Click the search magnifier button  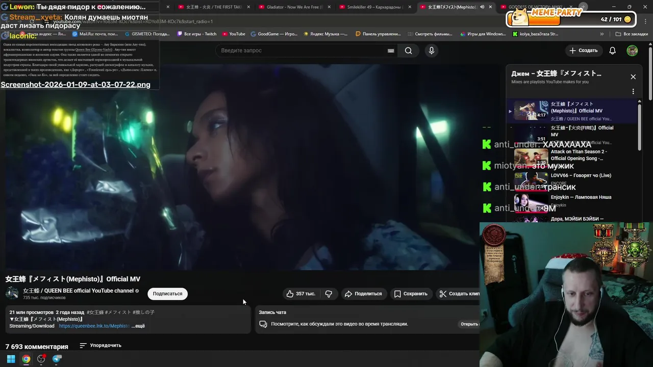(x=408, y=50)
